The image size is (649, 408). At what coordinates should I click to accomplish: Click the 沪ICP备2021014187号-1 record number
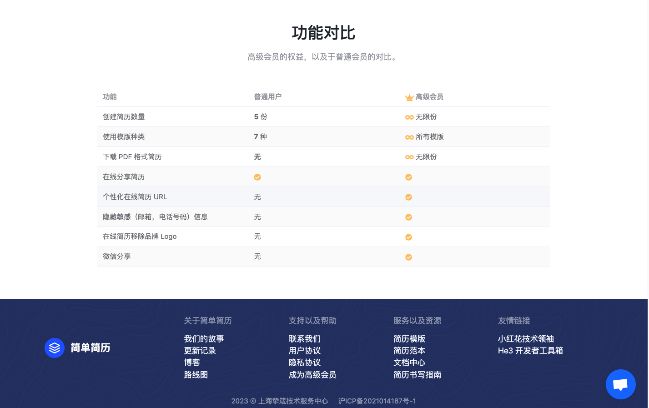[377, 401]
